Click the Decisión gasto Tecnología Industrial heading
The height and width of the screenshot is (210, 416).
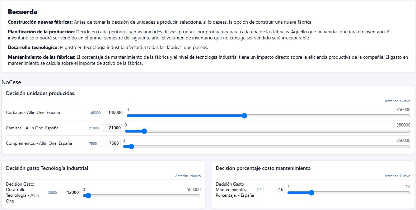pos(47,168)
